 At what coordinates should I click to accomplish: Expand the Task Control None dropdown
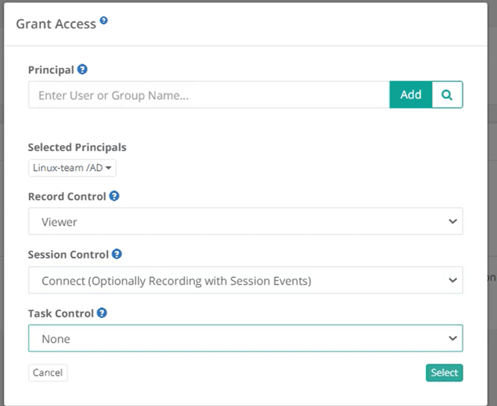[246, 338]
